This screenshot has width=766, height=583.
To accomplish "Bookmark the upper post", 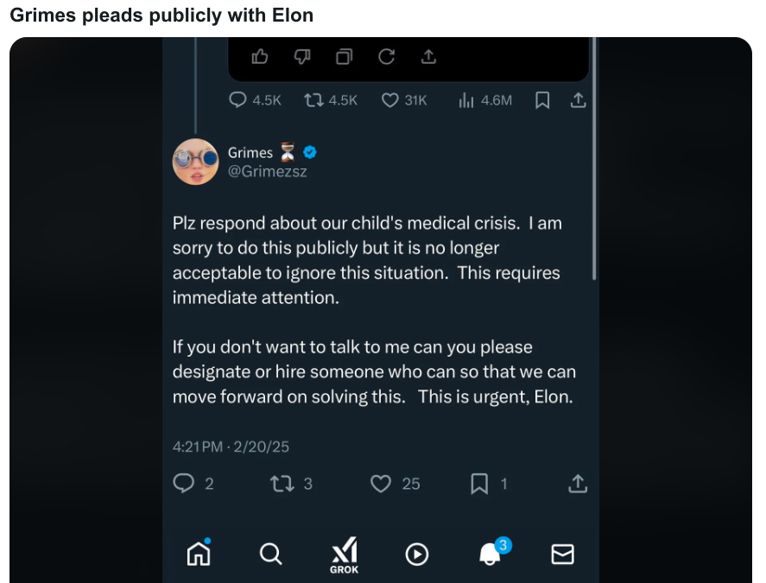I will (542, 100).
